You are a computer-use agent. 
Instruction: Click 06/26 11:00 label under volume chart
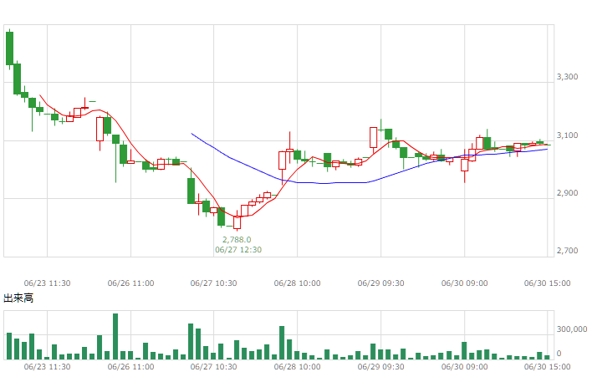(131, 366)
